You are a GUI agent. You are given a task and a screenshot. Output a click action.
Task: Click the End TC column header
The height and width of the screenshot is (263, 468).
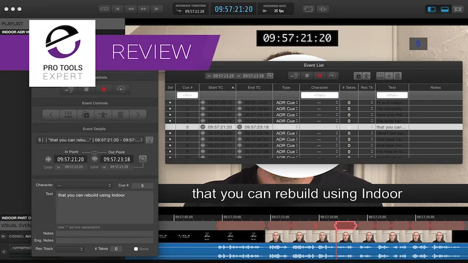coord(254,87)
